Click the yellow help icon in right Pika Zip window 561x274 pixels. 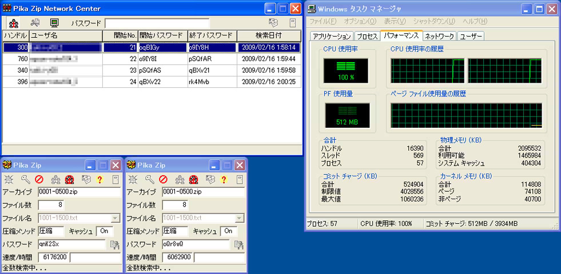coord(224,180)
